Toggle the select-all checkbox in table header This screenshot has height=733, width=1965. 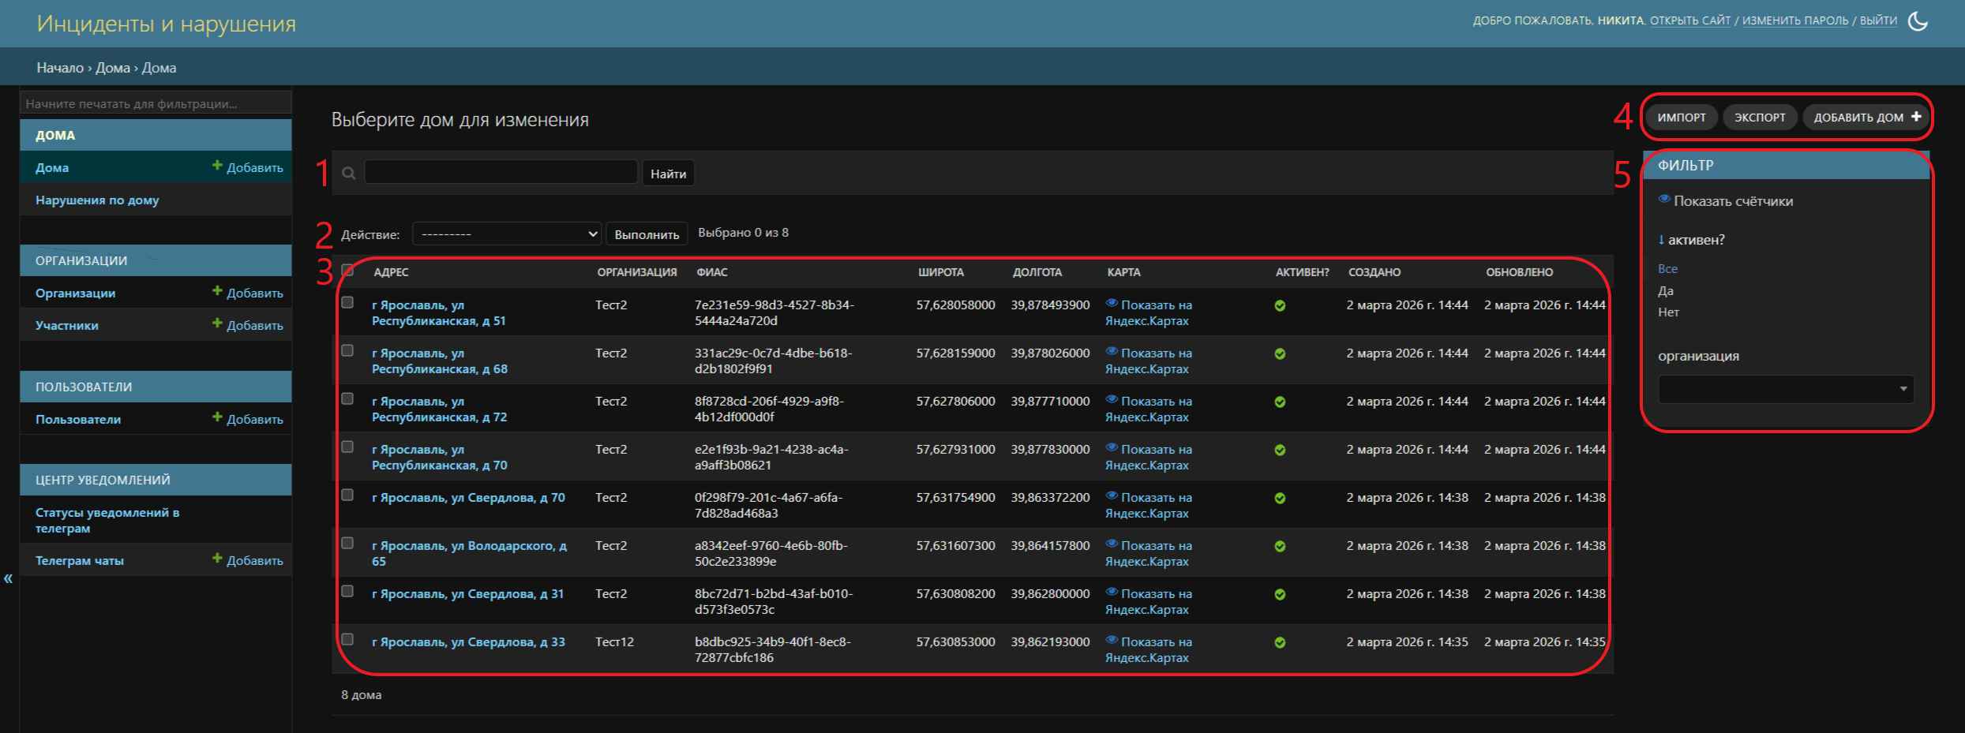[347, 271]
